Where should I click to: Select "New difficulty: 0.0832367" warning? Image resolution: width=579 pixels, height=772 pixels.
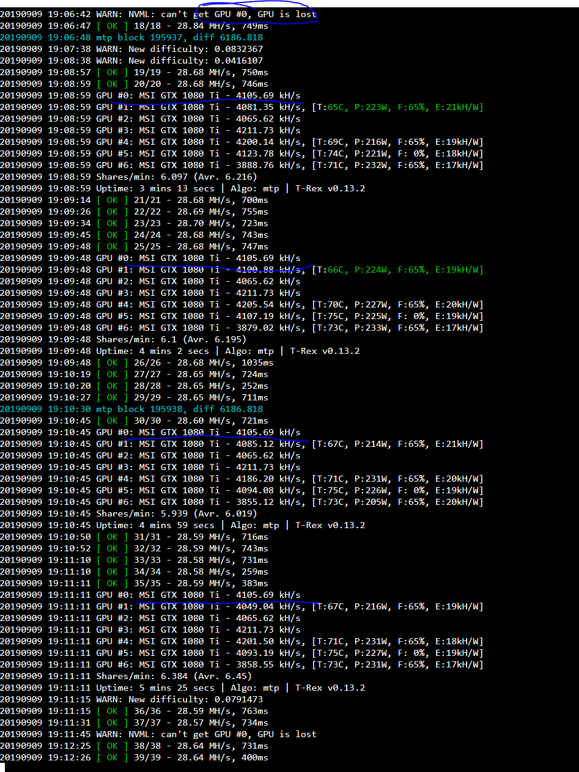[131, 49]
